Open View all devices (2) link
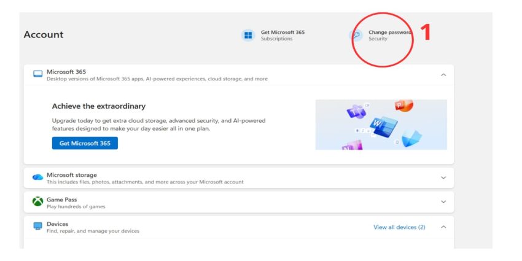Screen dimensions: 522x261 (x=399, y=227)
